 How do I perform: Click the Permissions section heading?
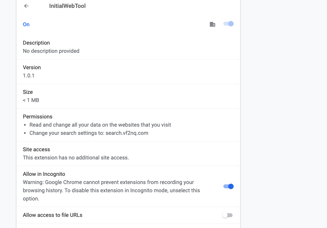click(x=38, y=116)
